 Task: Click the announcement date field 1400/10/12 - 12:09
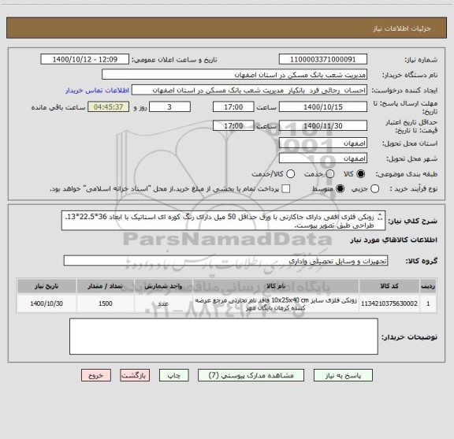(85, 59)
